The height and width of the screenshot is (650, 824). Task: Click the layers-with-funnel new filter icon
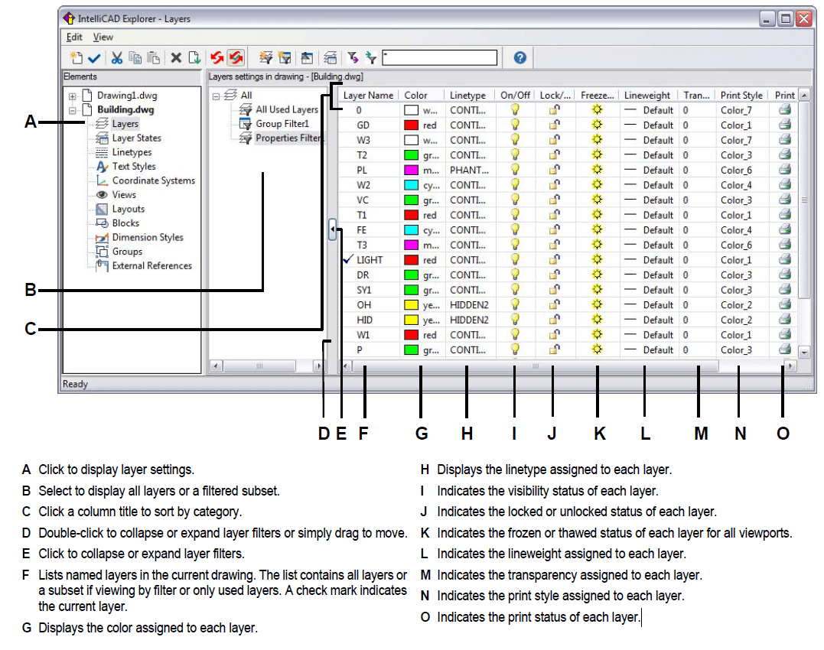pyautogui.click(x=266, y=58)
